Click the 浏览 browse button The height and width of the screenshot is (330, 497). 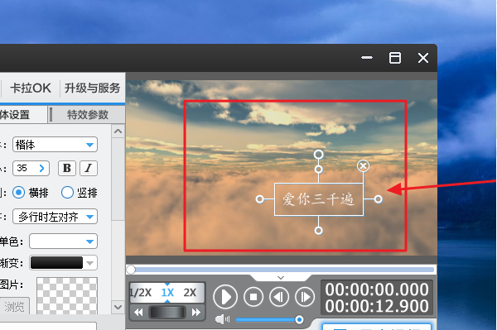tap(14, 306)
